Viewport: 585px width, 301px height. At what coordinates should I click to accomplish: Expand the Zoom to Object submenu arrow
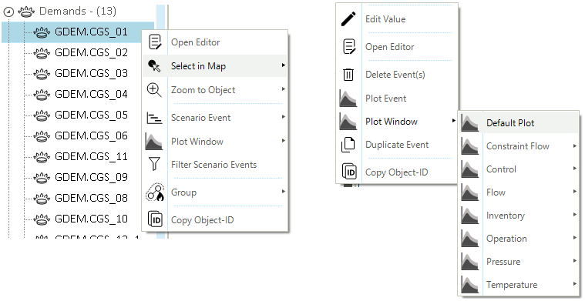tap(284, 89)
